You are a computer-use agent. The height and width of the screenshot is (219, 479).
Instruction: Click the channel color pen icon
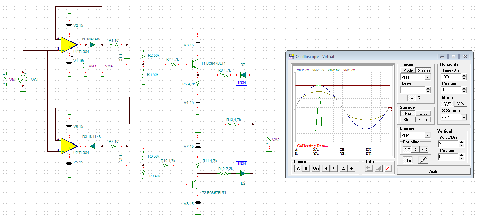pos(423,160)
